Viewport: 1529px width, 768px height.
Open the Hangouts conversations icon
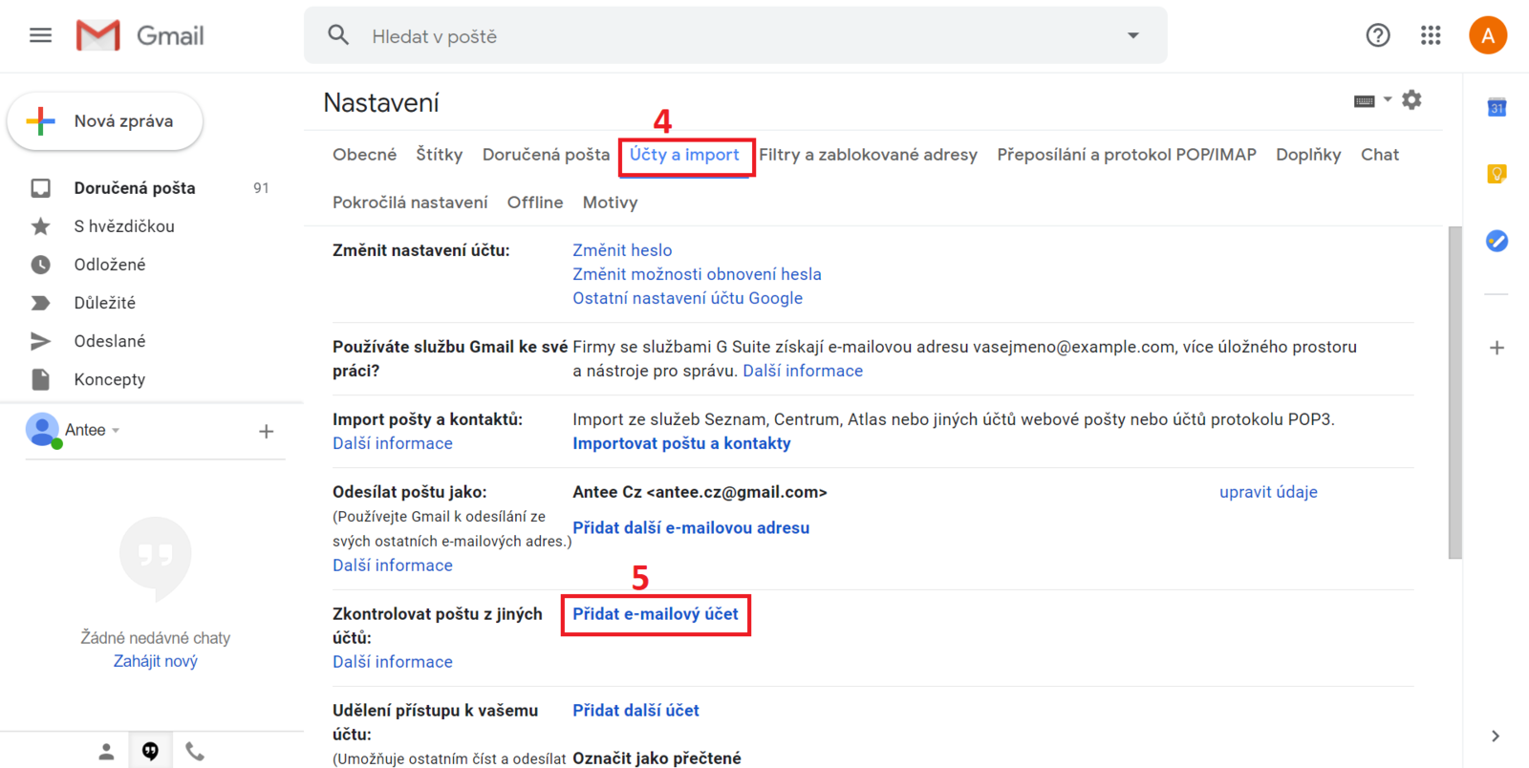(150, 752)
